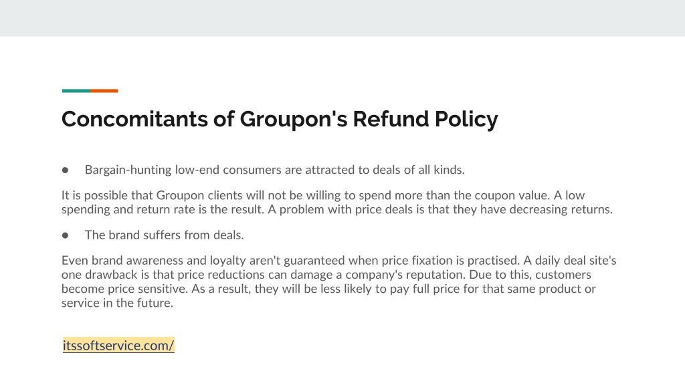Viewport: 685px width, 385px height.
Task: Click the paragraph starting 'It is possible that Groupon'
Action: pos(337,202)
